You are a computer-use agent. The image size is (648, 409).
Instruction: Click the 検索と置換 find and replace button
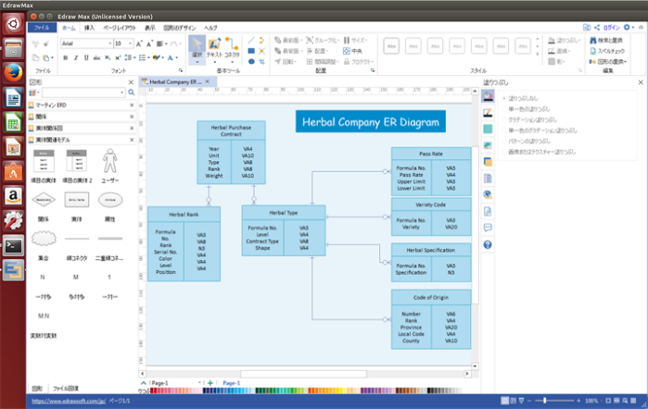tap(606, 40)
